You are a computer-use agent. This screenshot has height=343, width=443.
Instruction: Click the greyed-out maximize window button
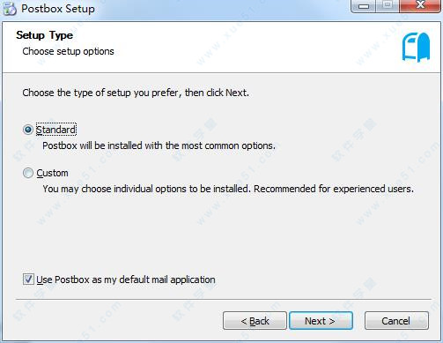(388, 6)
